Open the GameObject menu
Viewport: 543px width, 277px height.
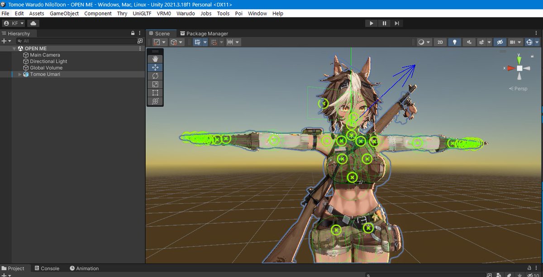click(64, 14)
